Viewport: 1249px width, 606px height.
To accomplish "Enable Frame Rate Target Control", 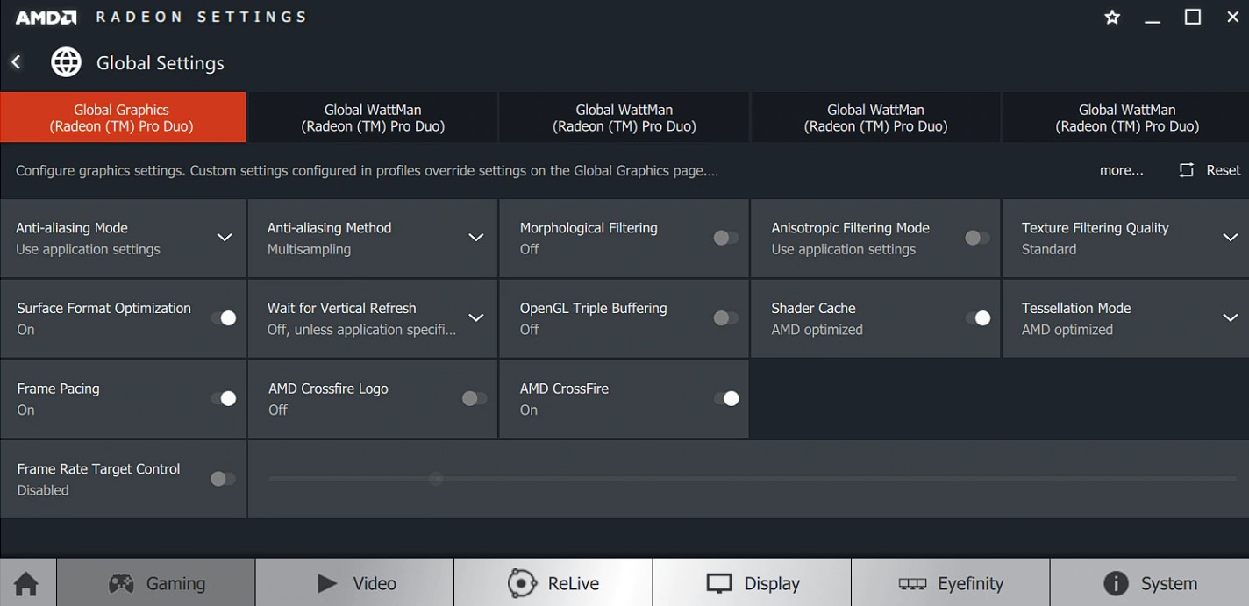I will tap(223, 479).
